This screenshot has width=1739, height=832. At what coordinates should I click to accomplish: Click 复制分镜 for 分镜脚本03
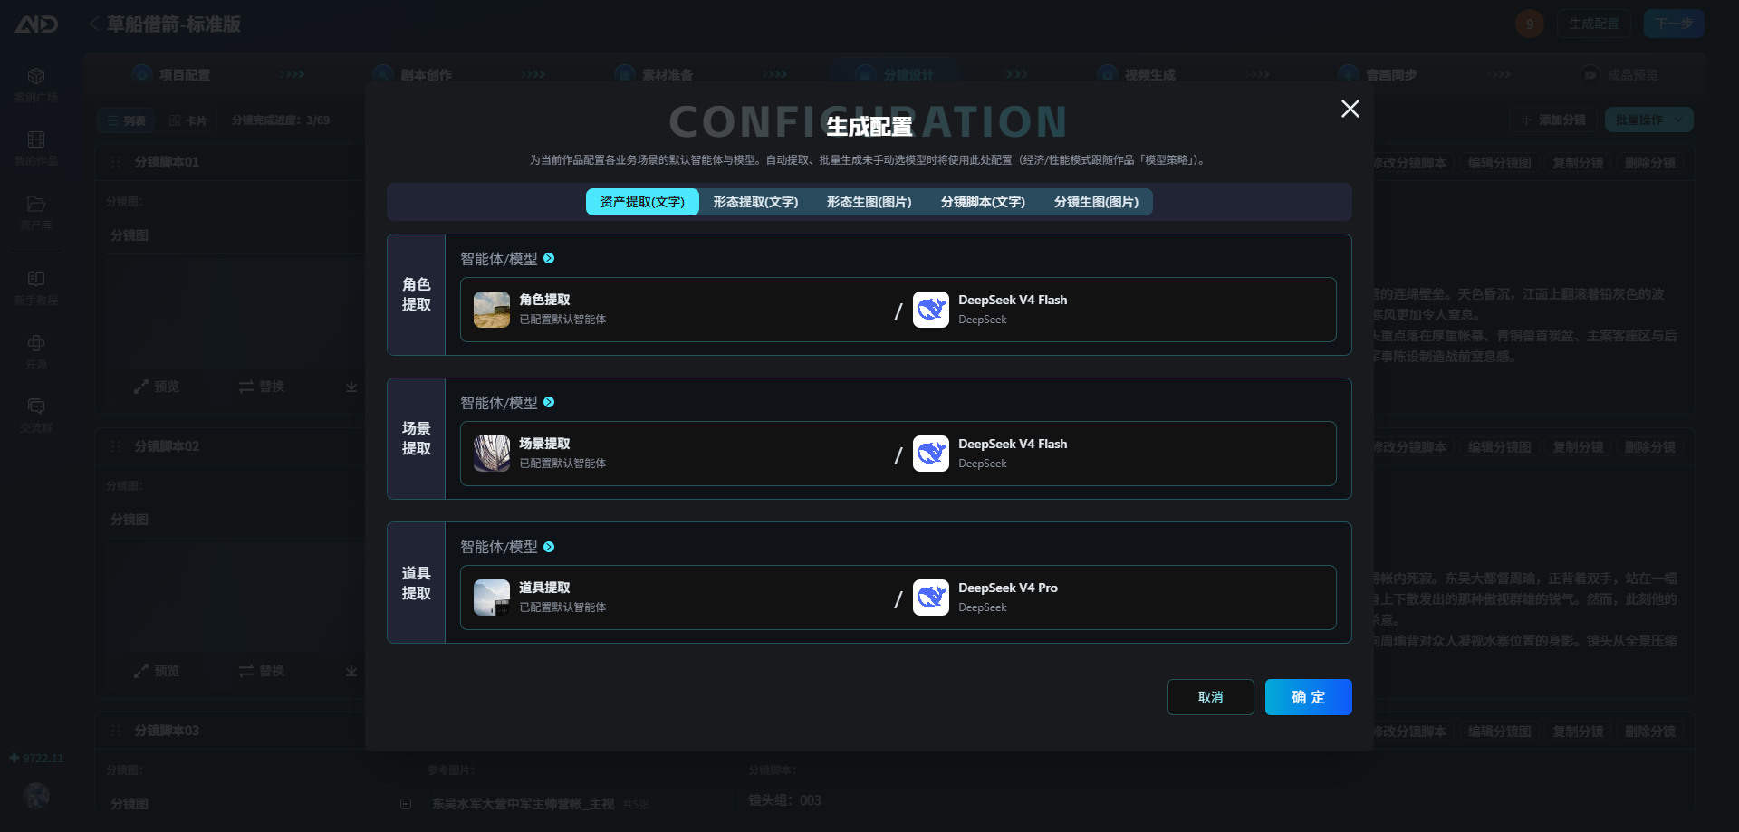(1579, 732)
